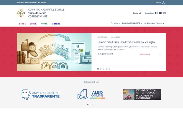Click the Albo Online title text
Screen dimensions: 183x114
click(97, 94)
